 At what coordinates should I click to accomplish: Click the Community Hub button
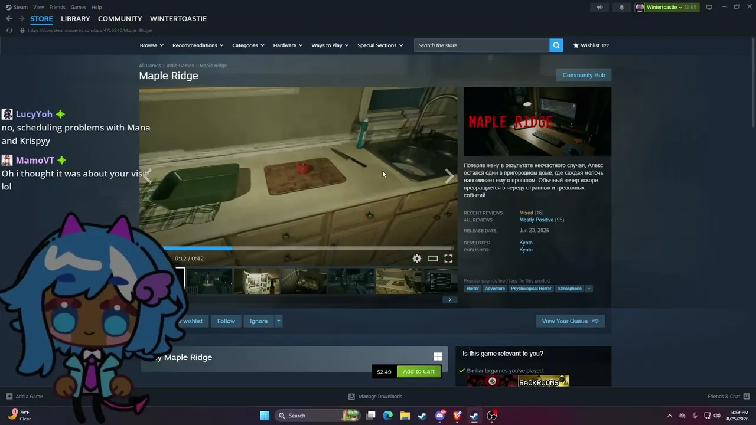point(584,75)
